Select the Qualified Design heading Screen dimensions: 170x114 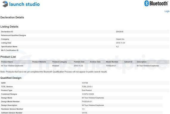click(11, 78)
